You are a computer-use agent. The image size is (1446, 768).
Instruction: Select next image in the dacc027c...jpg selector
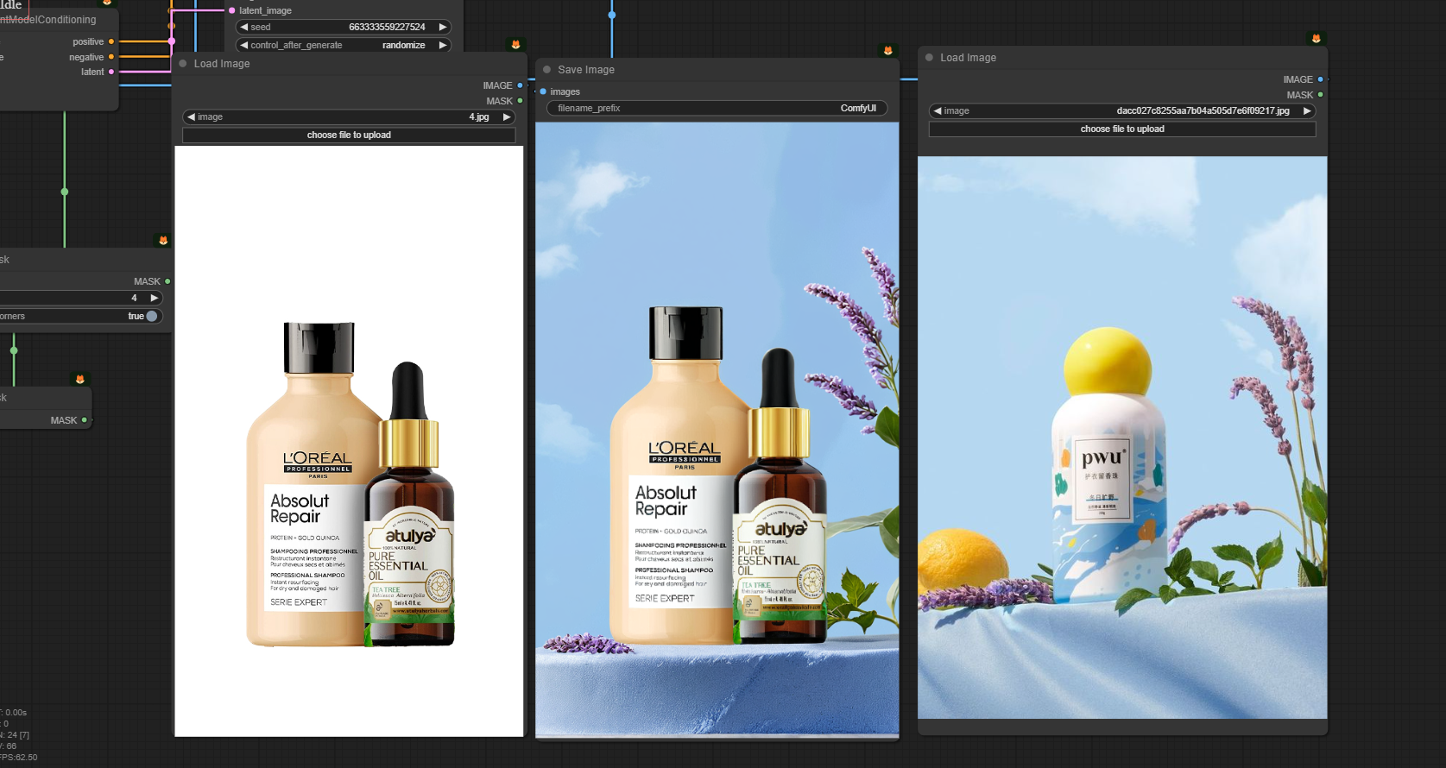coord(1307,111)
